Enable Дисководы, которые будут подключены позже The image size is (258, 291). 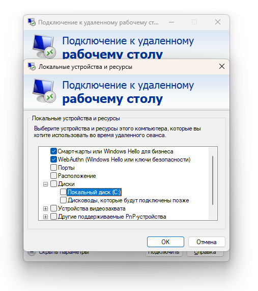click(x=63, y=200)
